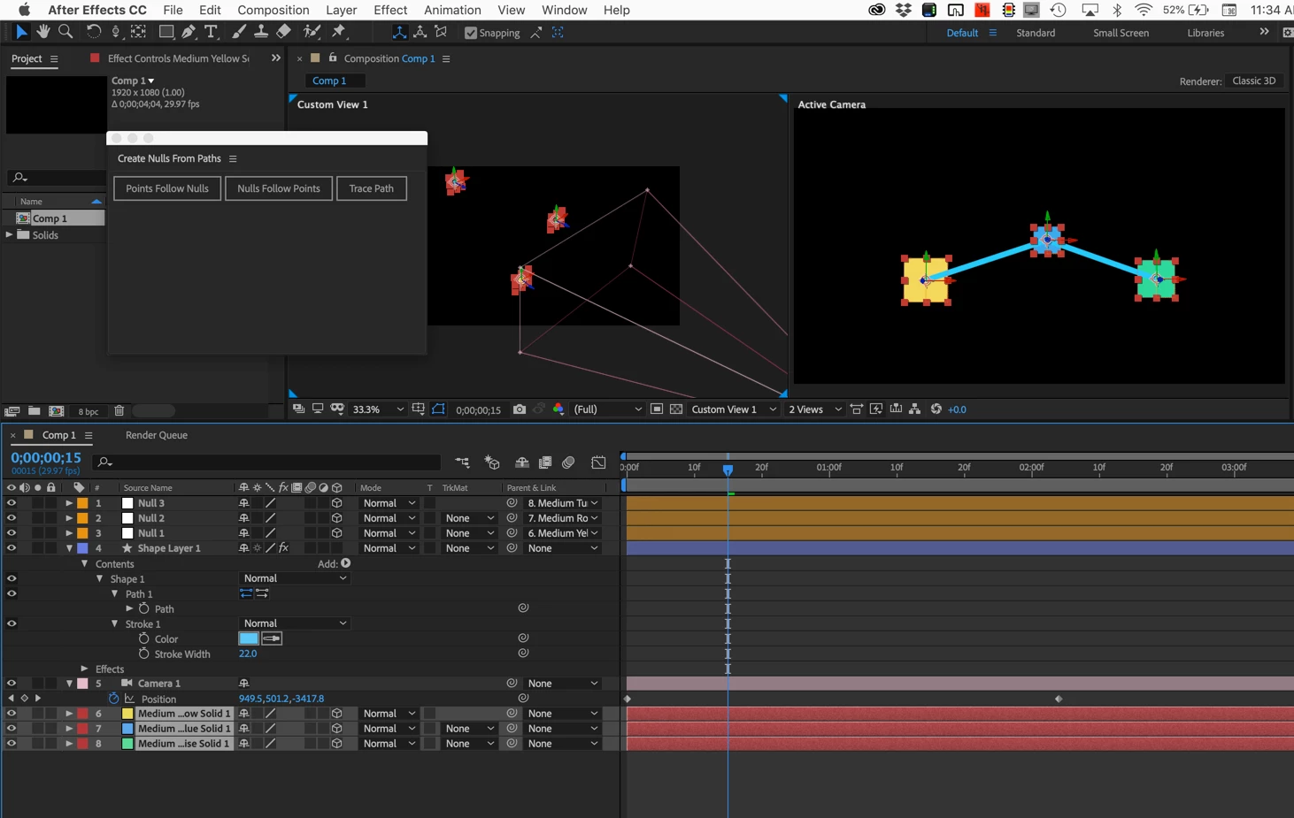Select the Pan Behind anchor point tool
The width and height of the screenshot is (1294, 818).
(x=138, y=32)
